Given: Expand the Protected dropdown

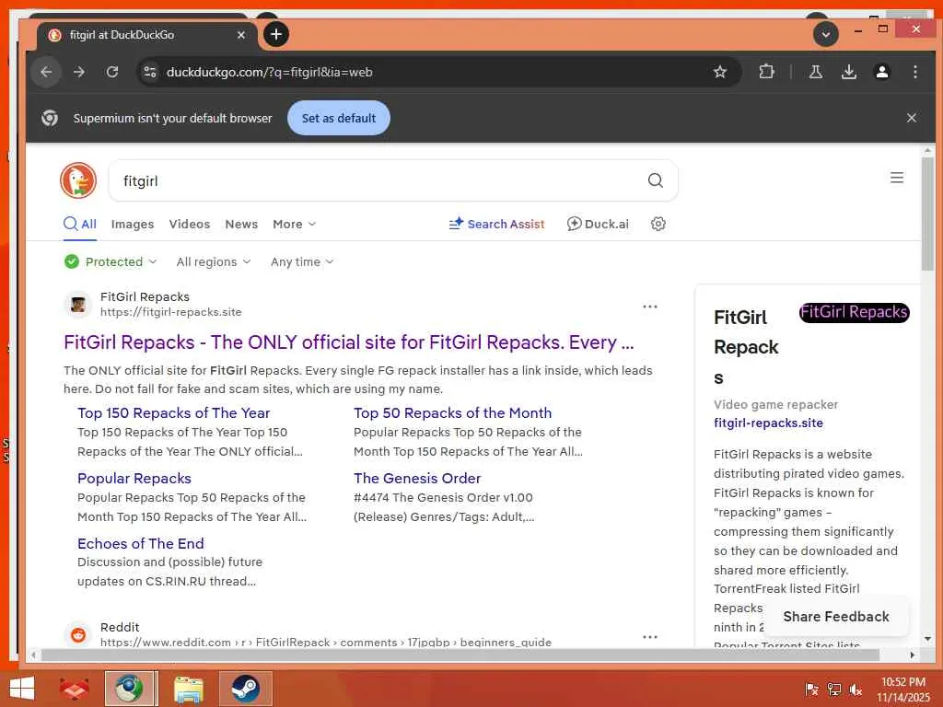Looking at the screenshot, I should pos(111,261).
